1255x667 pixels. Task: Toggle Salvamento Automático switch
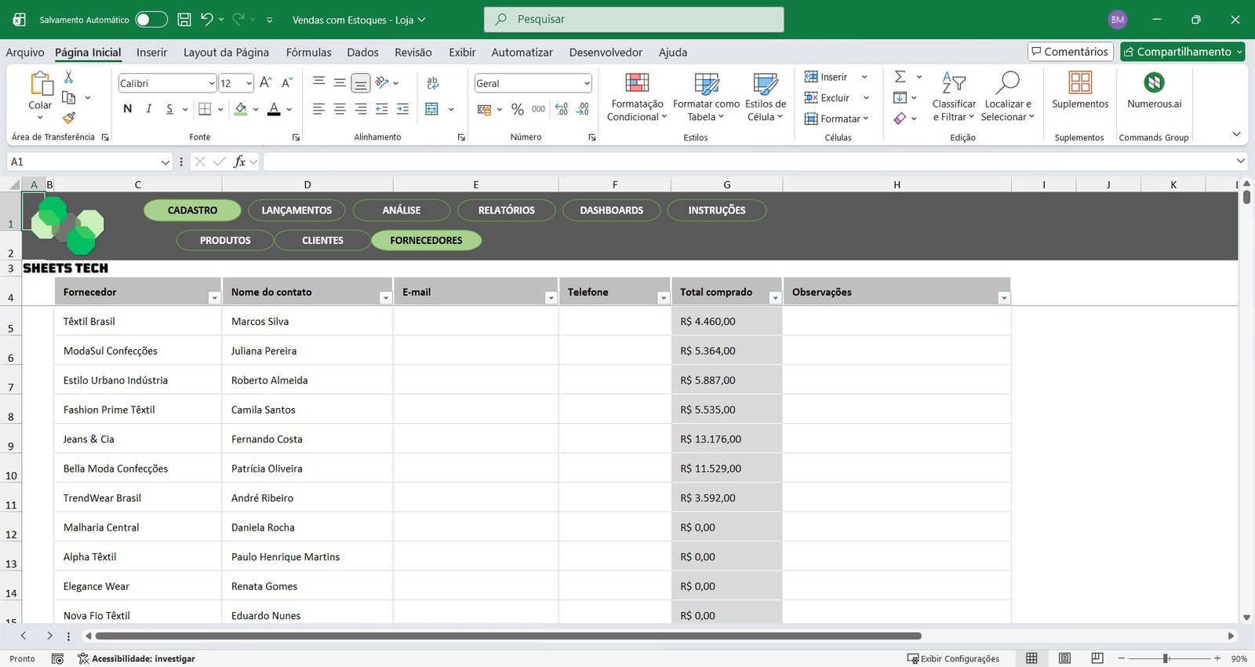(151, 20)
